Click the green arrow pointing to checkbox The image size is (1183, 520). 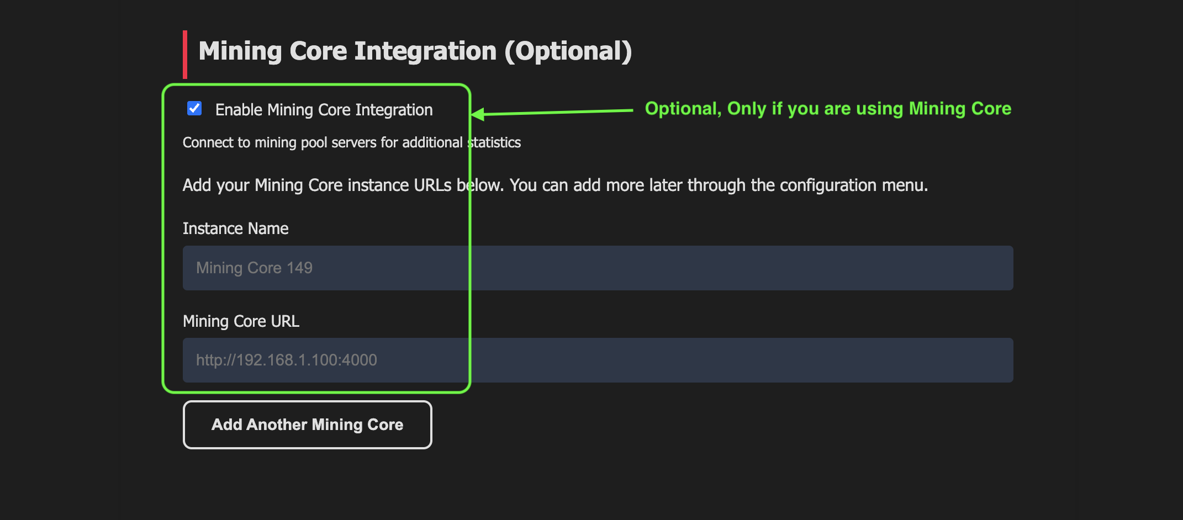tap(552, 112)
